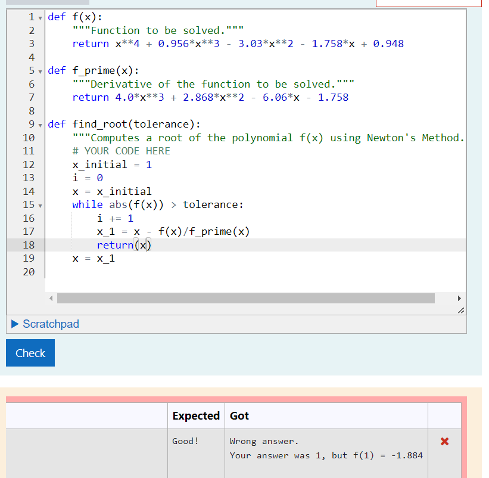489x478 pixels.
Task: Click line number 4 in the gutter
Action: 32,57
